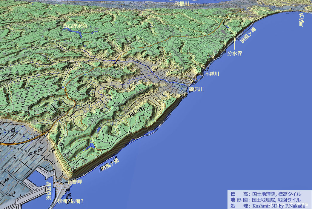This screenshot has height=209, width=312.
Task: Click the 不詳川 river label
Action: pyautogui.click(x=212, y=74)
